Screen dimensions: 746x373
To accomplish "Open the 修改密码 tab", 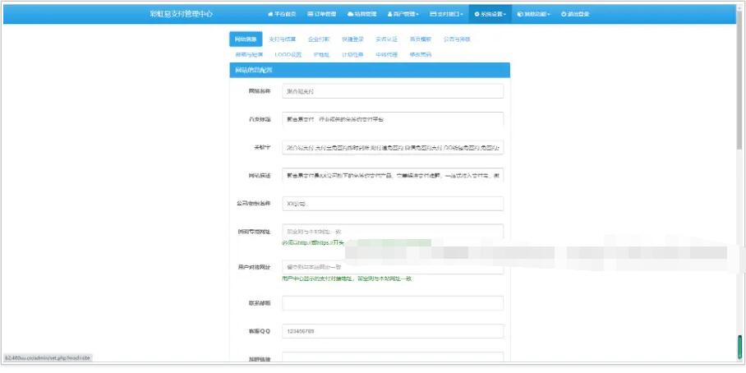I will [420, 55].
